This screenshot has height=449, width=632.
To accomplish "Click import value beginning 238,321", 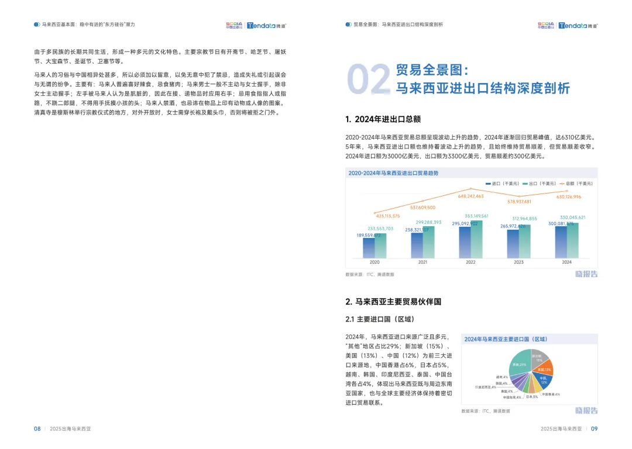I will 417,230.
